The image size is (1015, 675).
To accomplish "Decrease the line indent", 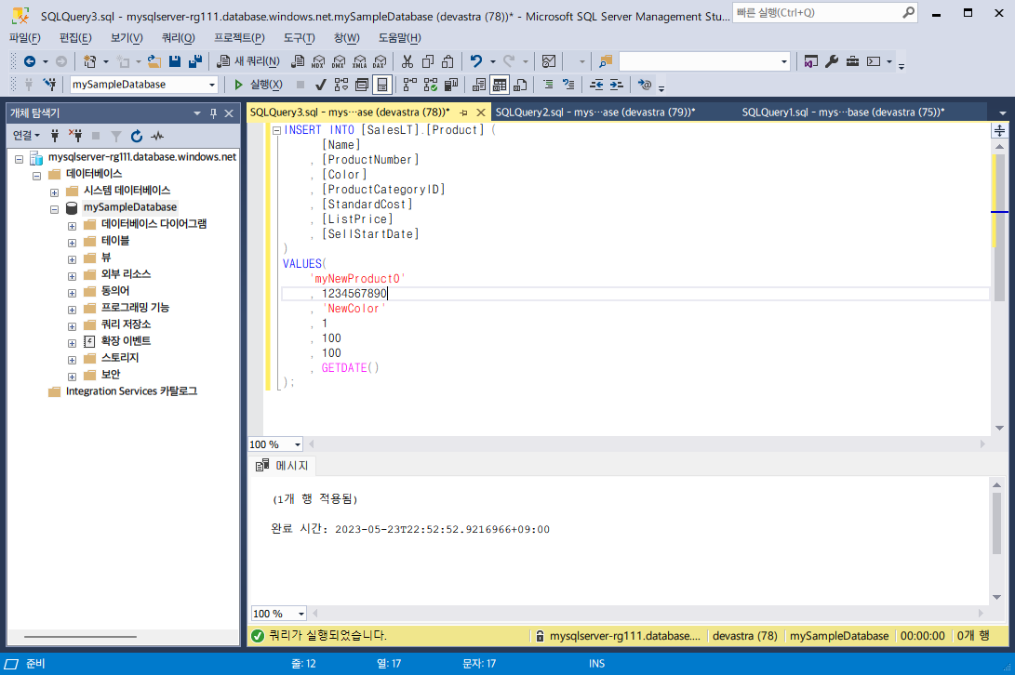I will pyautogui.click(x=596, y=84).
